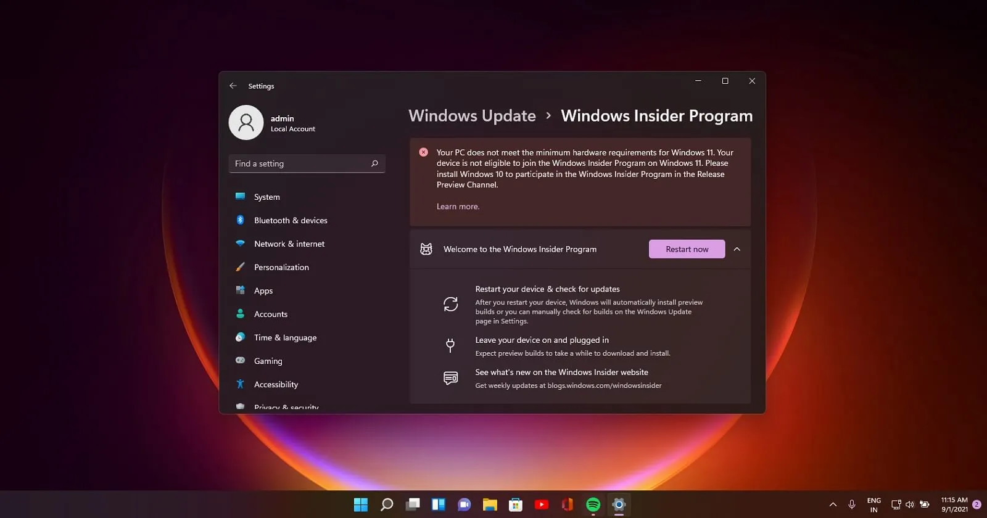Go to Bluetooth & devices settings
The image size is (987, 518).
click(x=290, y=220)
